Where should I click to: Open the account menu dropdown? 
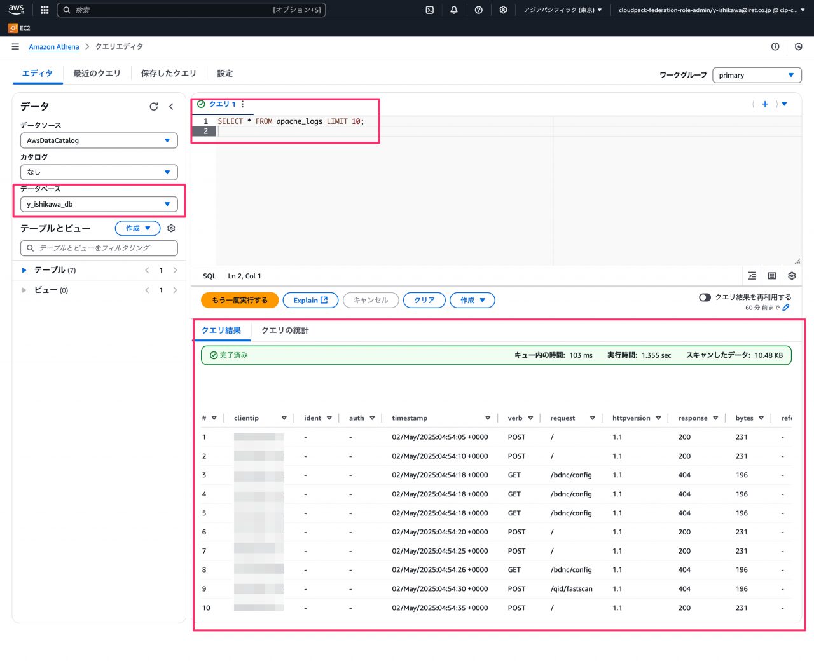point(711,10)
